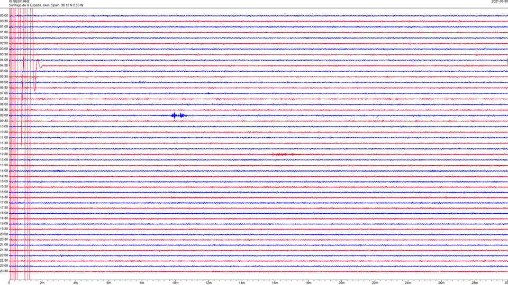Select the 08:30 trace time label
Viewport: 508px width, 285px height.
[4, 110]
